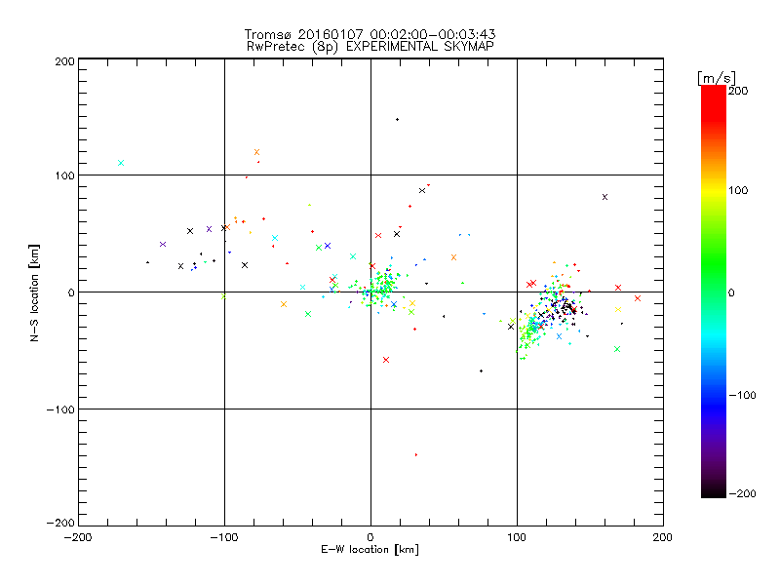Click the colorbar label '200' at top
Image resolution: width=780 pixels, height=585 pixels.
(738, 91)
